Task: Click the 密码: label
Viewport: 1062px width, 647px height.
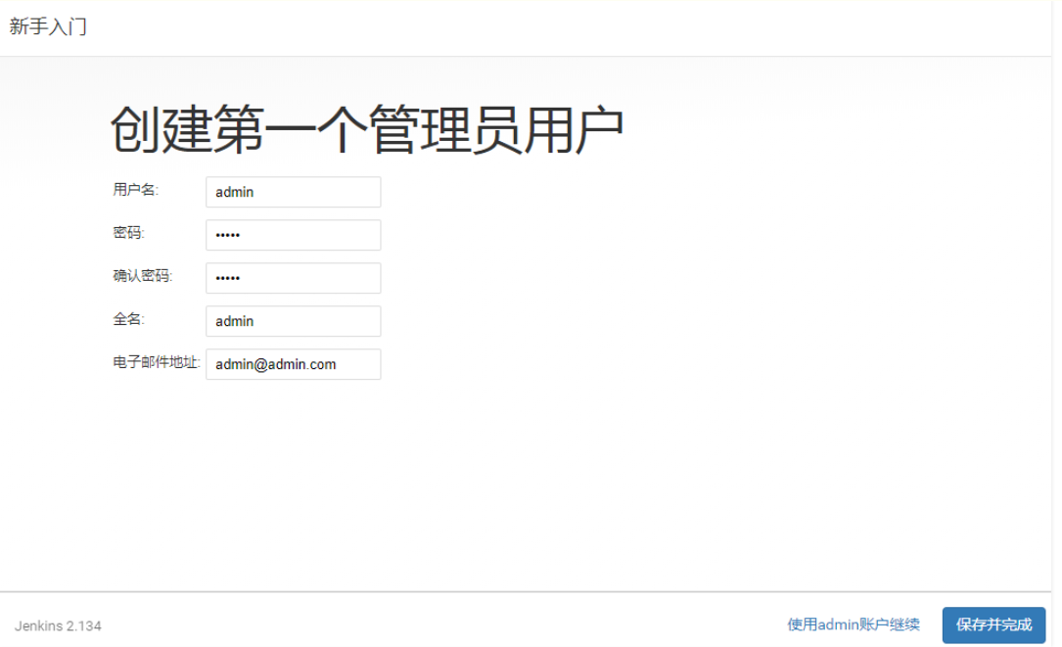Action: click(x=128, y=233)
